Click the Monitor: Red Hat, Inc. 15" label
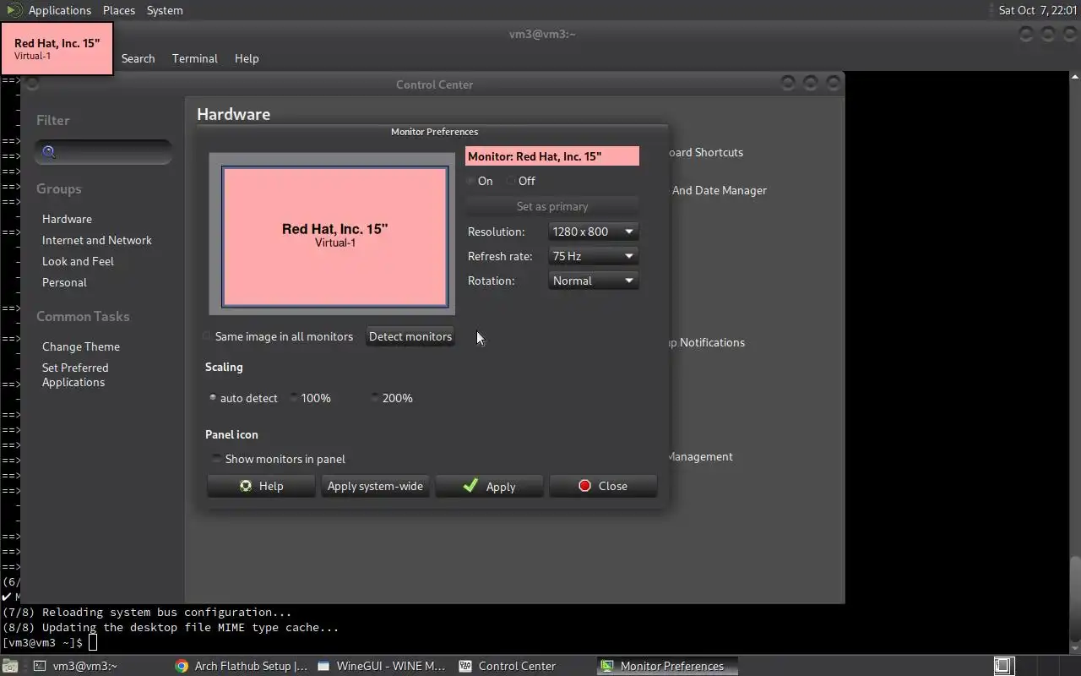1081x676 pixels. click(552, 156)
